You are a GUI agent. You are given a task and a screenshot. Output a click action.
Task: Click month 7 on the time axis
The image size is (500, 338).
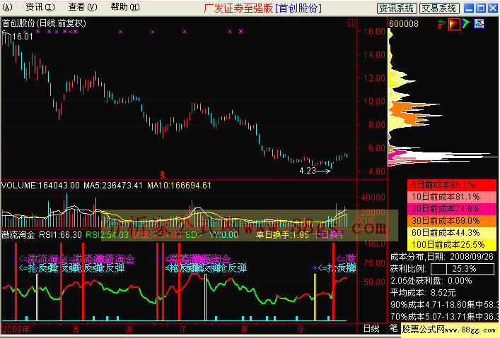183,329
